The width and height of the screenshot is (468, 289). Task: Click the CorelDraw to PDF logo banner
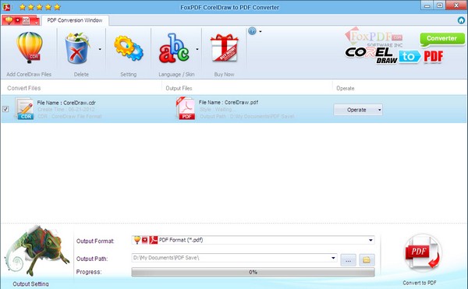(x=394, y=56)
